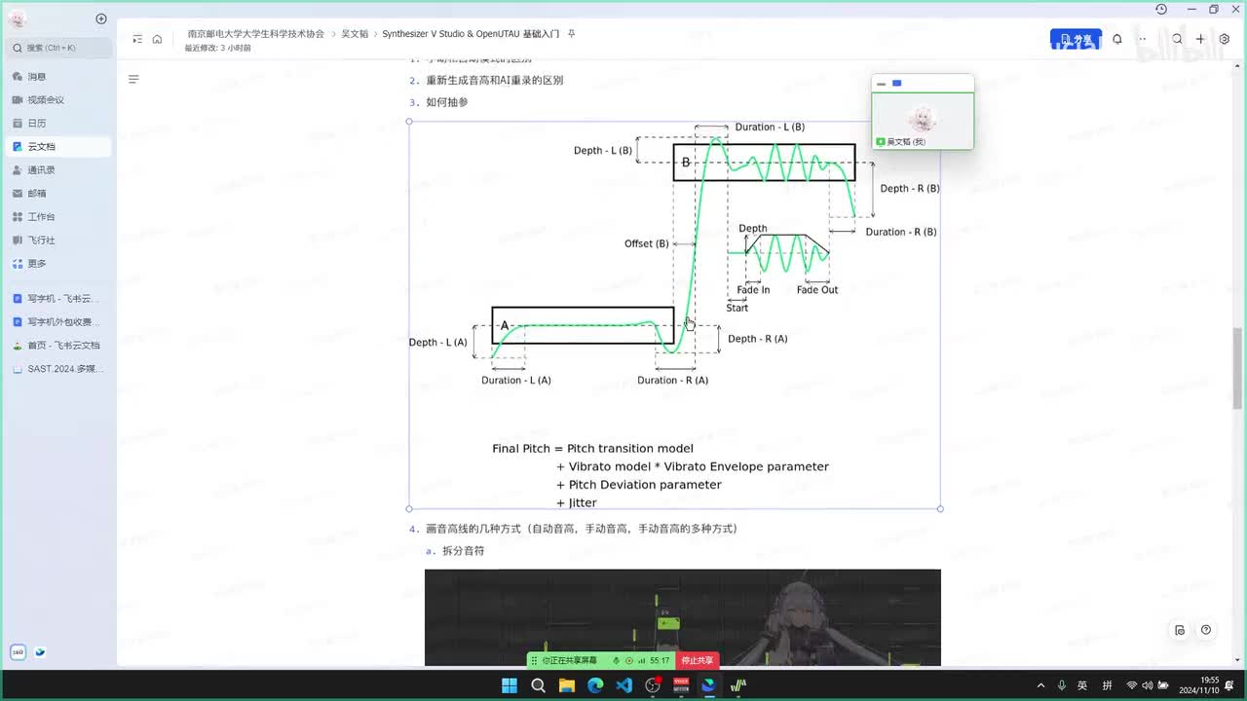Expand the More (更多) sidebar item

click(x=57, y=263)
